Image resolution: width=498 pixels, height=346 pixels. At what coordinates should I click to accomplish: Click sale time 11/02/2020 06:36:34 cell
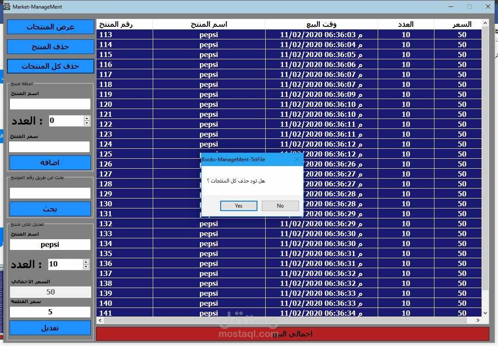coord(321,313)
